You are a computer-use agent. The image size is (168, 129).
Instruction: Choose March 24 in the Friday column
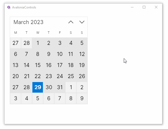[x=60, y=76]
